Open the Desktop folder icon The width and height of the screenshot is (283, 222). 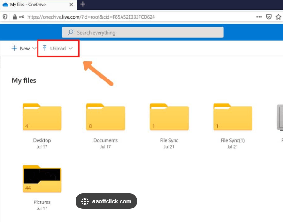pyautogui.click(x=42, y=117)
